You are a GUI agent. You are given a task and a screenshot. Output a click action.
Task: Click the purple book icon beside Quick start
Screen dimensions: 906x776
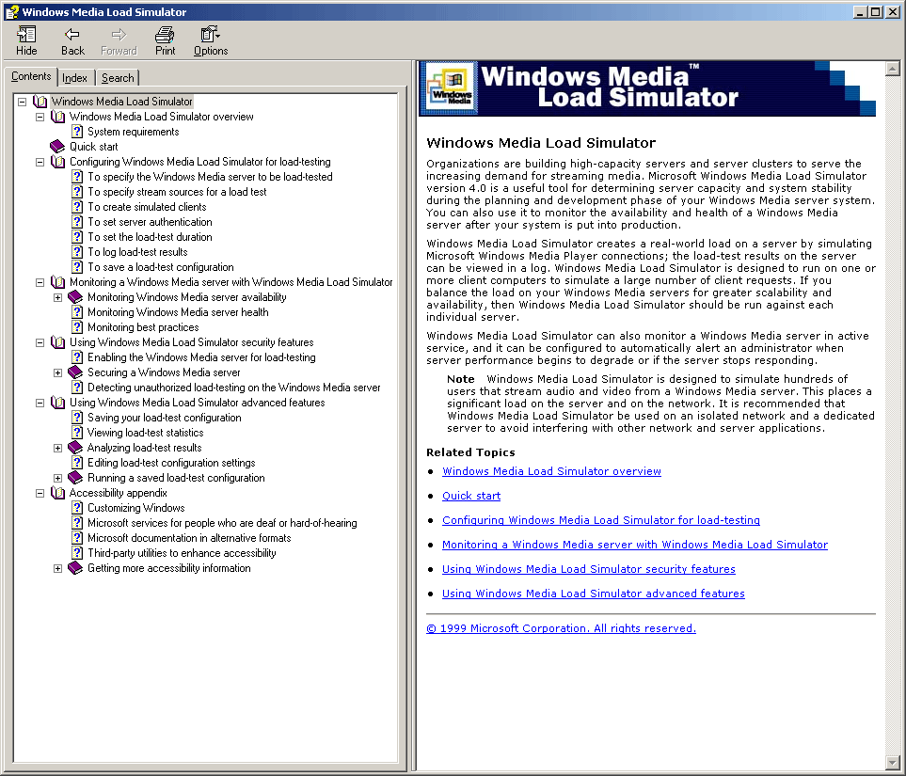coord(57,147)
